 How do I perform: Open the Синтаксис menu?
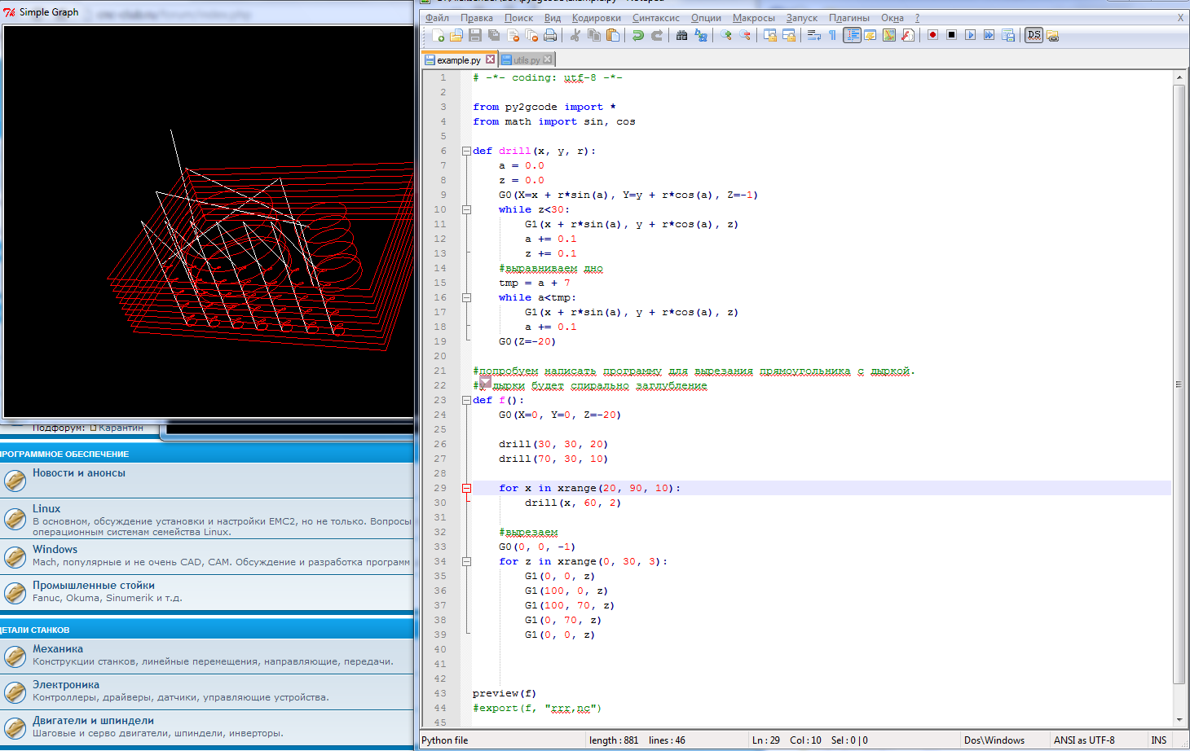pyautogui.click(x=655, y=18)
